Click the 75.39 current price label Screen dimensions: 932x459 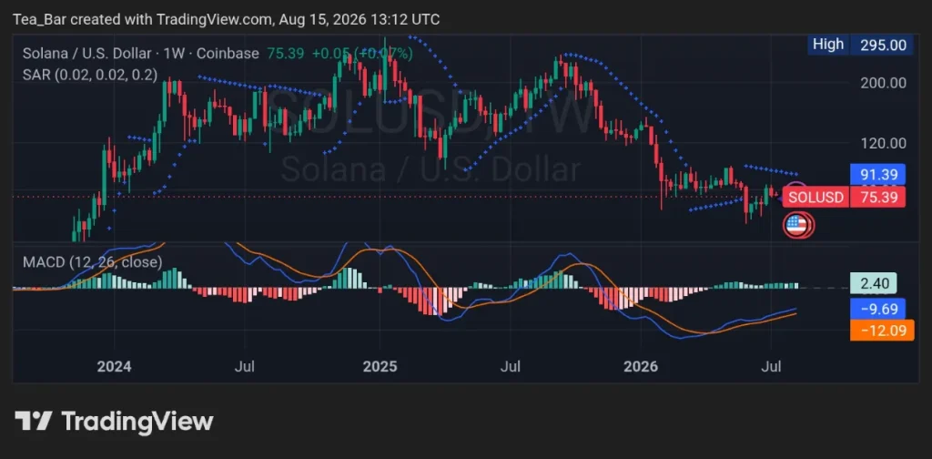[x=878, y=198]
